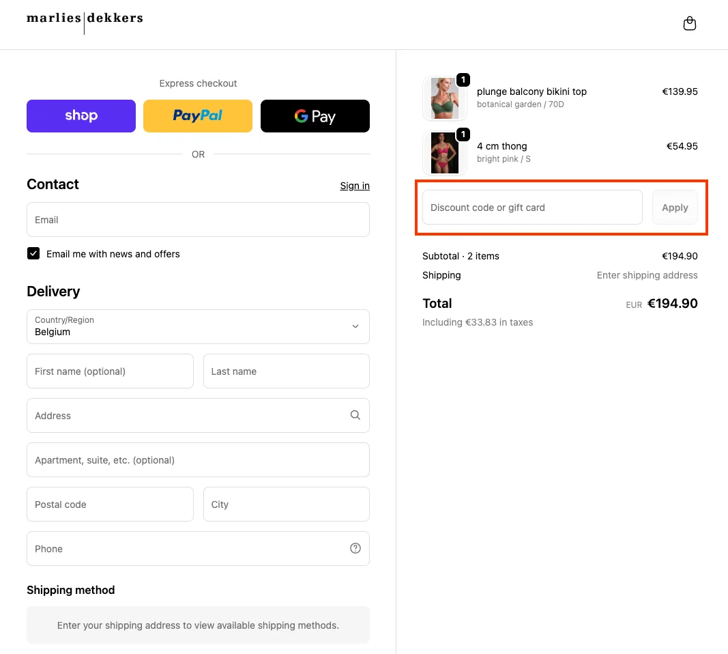Click the €139.95 price
Screen dimensions: 728x654
[x=680, y=91]
